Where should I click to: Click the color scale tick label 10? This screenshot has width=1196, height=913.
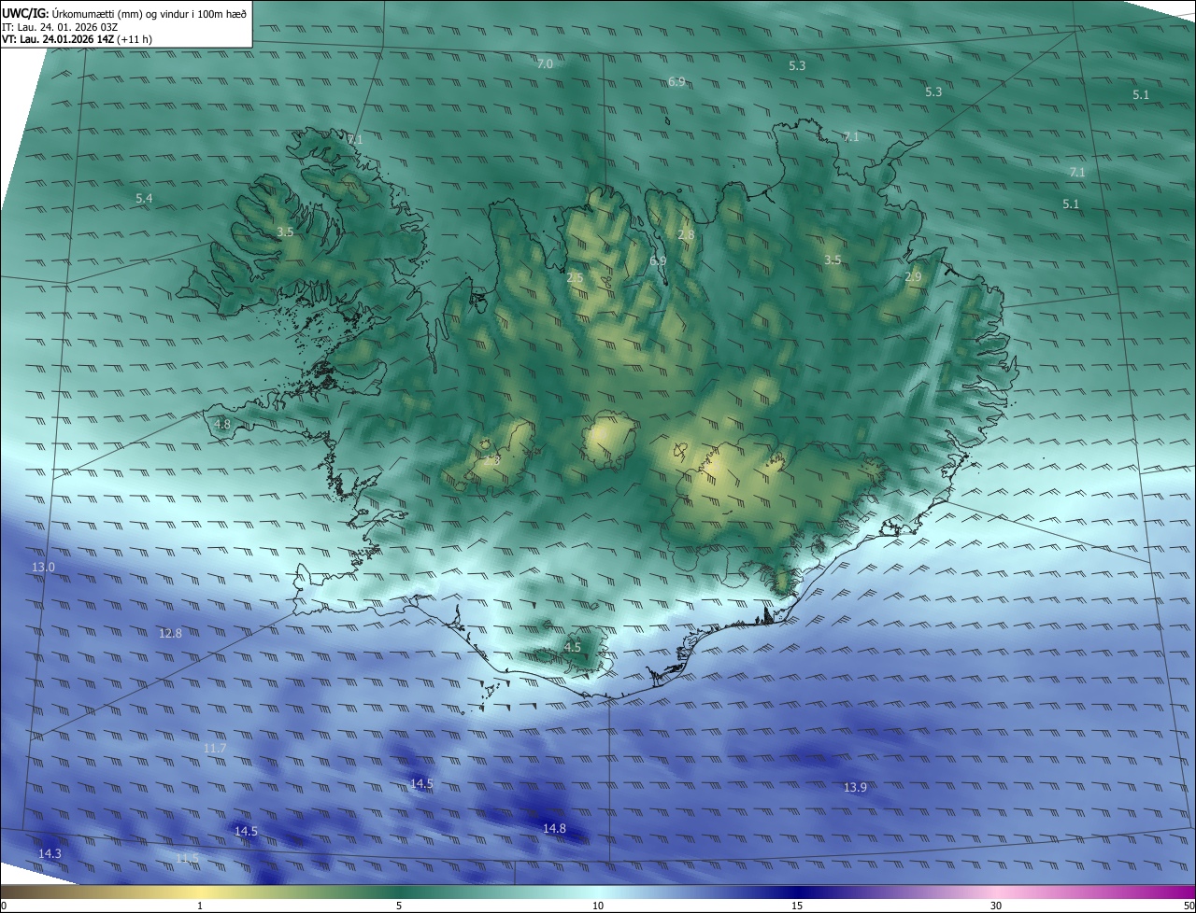pos(598,906)
